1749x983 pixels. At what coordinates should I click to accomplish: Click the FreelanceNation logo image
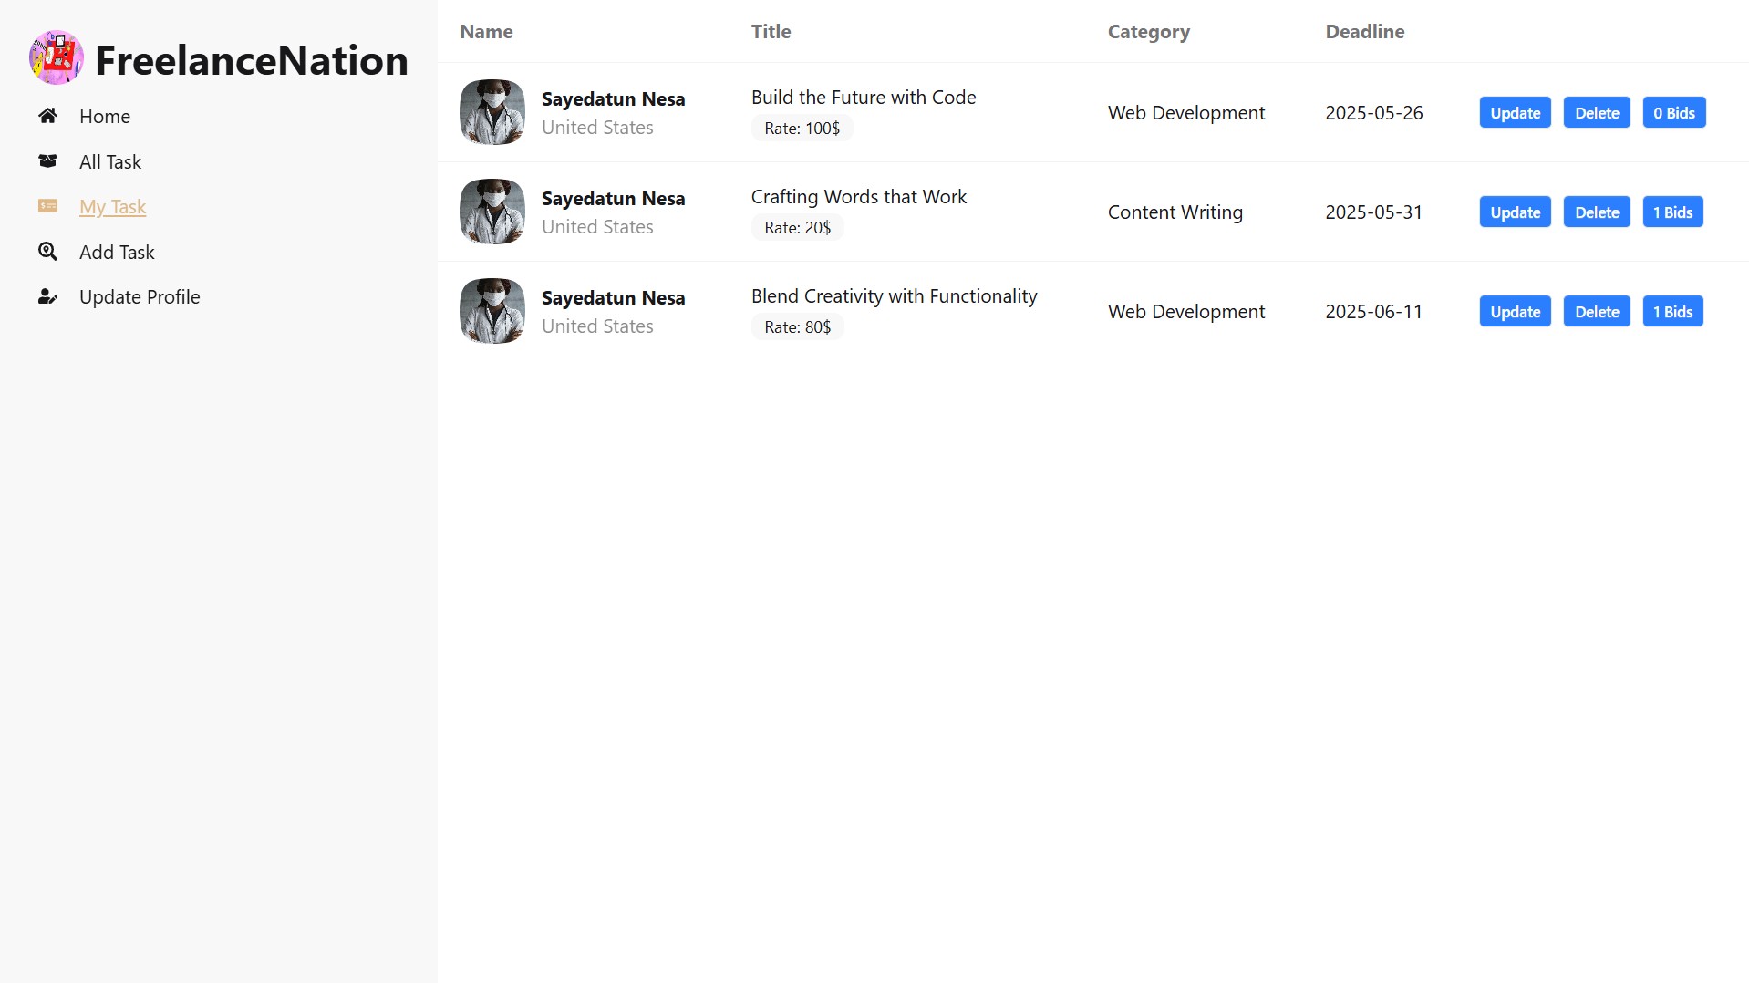pos(57,57)
